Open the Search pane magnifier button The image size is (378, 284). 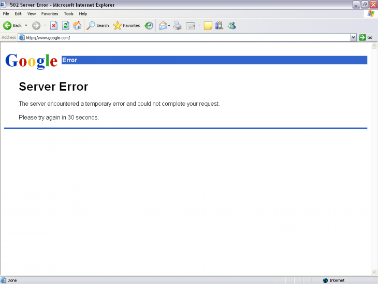tap(98, 25)
